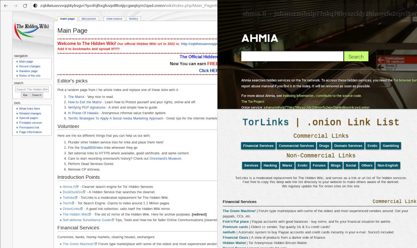Image resolution: width=417 pixels, height=248 pixels.
Task: Switch to the discussion tab
Action: pyautogui.click(x=89, y=19)
